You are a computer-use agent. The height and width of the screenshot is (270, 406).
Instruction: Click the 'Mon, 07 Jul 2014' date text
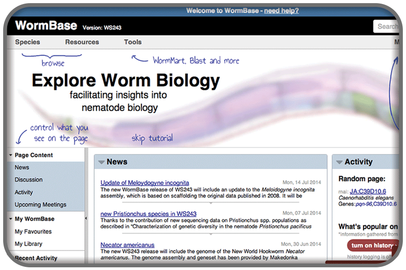(x=302, y=213)
